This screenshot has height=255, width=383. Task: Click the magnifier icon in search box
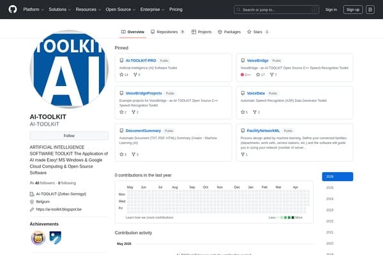point(238,10)
